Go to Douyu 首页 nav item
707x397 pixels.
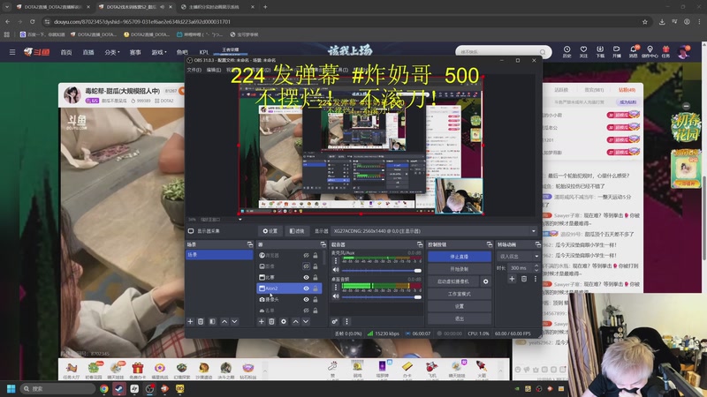pyautogui.click(x=66, y=52)
